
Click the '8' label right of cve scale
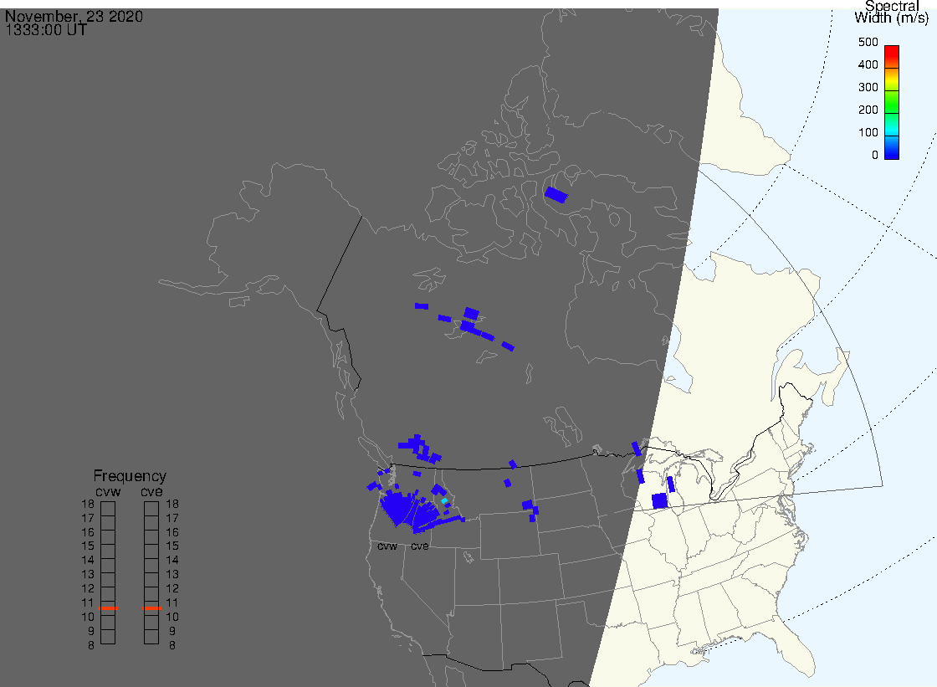pyautogui.click(x=172, y=645)
